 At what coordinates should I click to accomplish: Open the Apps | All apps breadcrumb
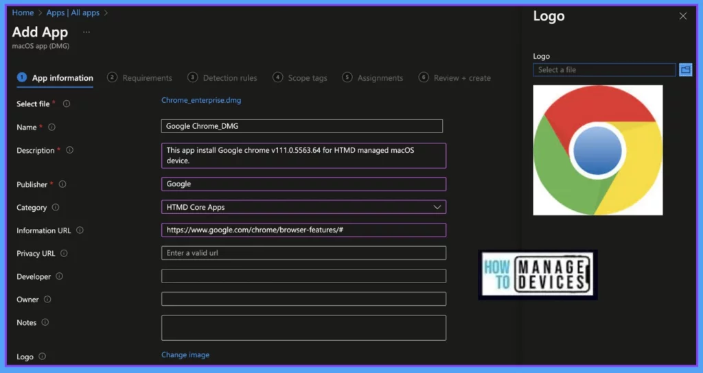(x=73, y=12)
